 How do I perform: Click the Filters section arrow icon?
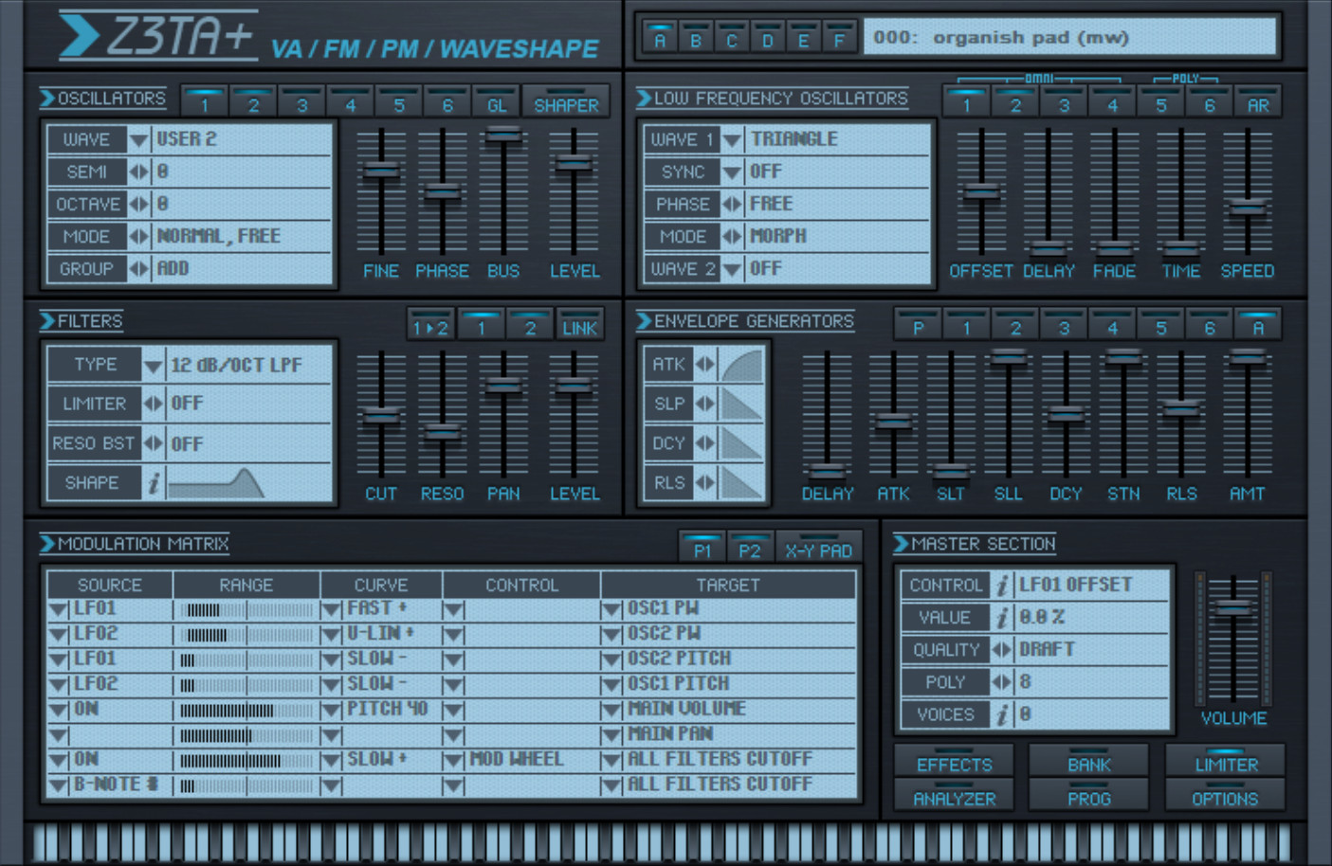(x=47, y=320)
